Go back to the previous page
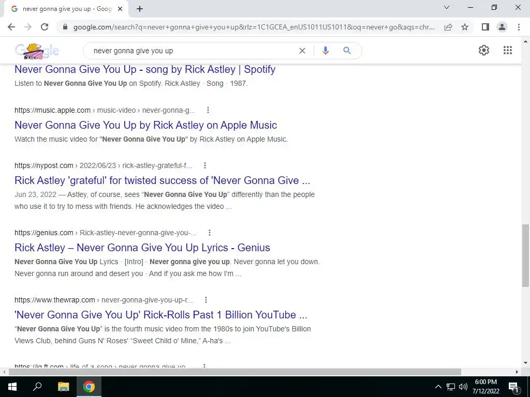 [11, 27]
